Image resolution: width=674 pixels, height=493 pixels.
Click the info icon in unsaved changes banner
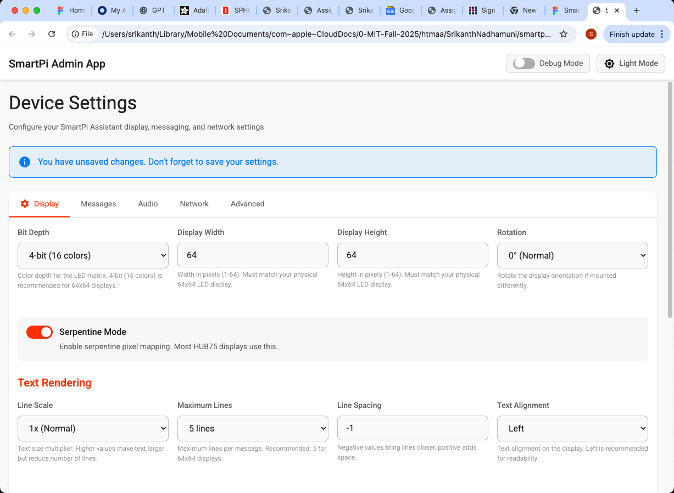point(25,162)
